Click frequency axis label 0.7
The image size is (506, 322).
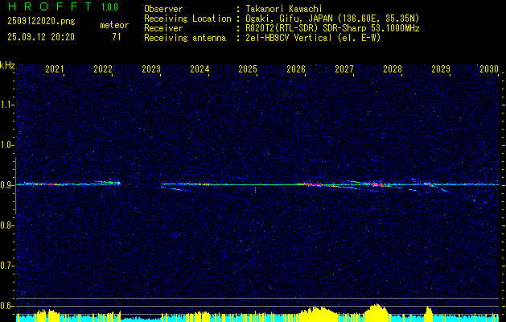(x=6, y=266)
